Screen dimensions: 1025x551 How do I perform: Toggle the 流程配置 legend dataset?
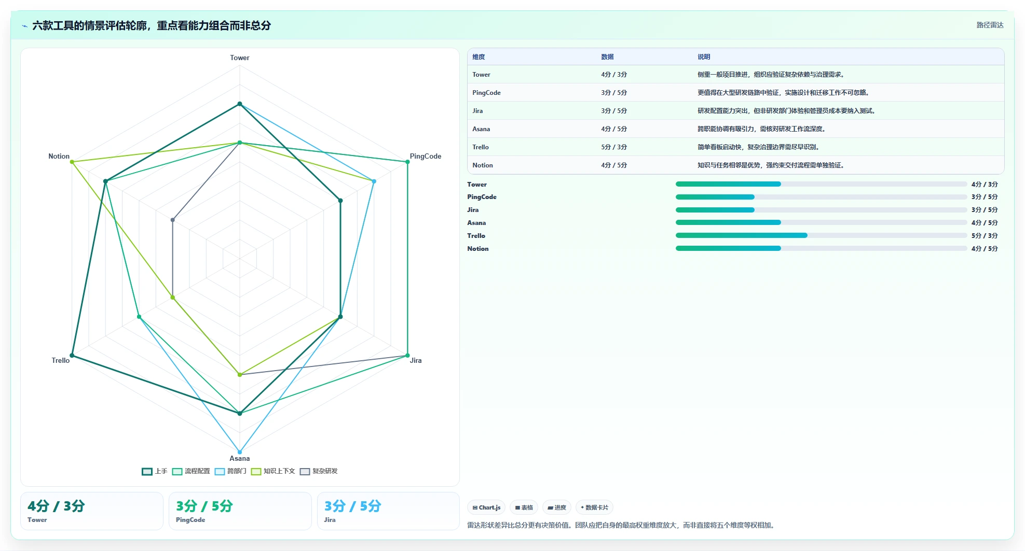click(191, 471)
